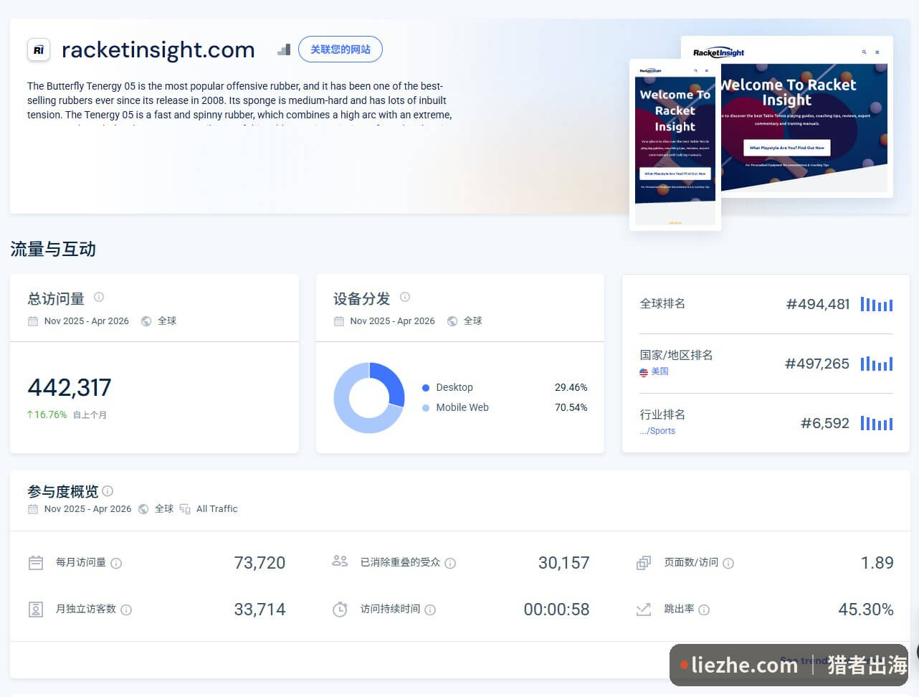
Task: Click the Desktop legend color dot
Action: [x=426, y=388]
